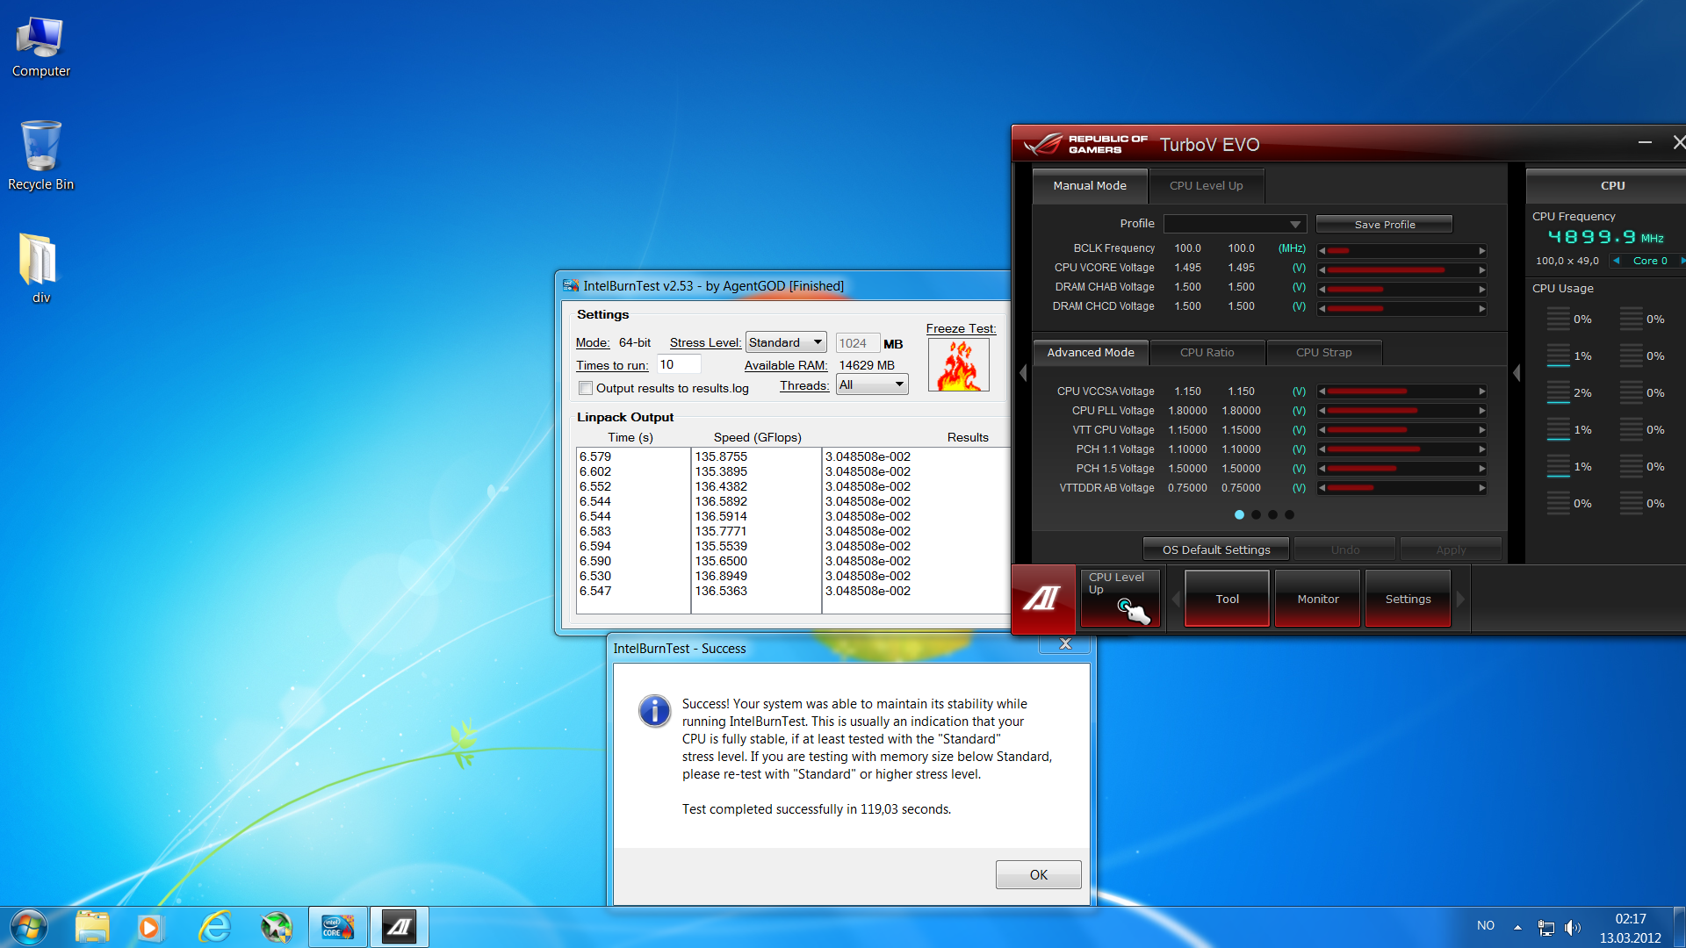Open the Settings button in TurboV
The width and height of the screenshot is (1686, 948).
1408,599
